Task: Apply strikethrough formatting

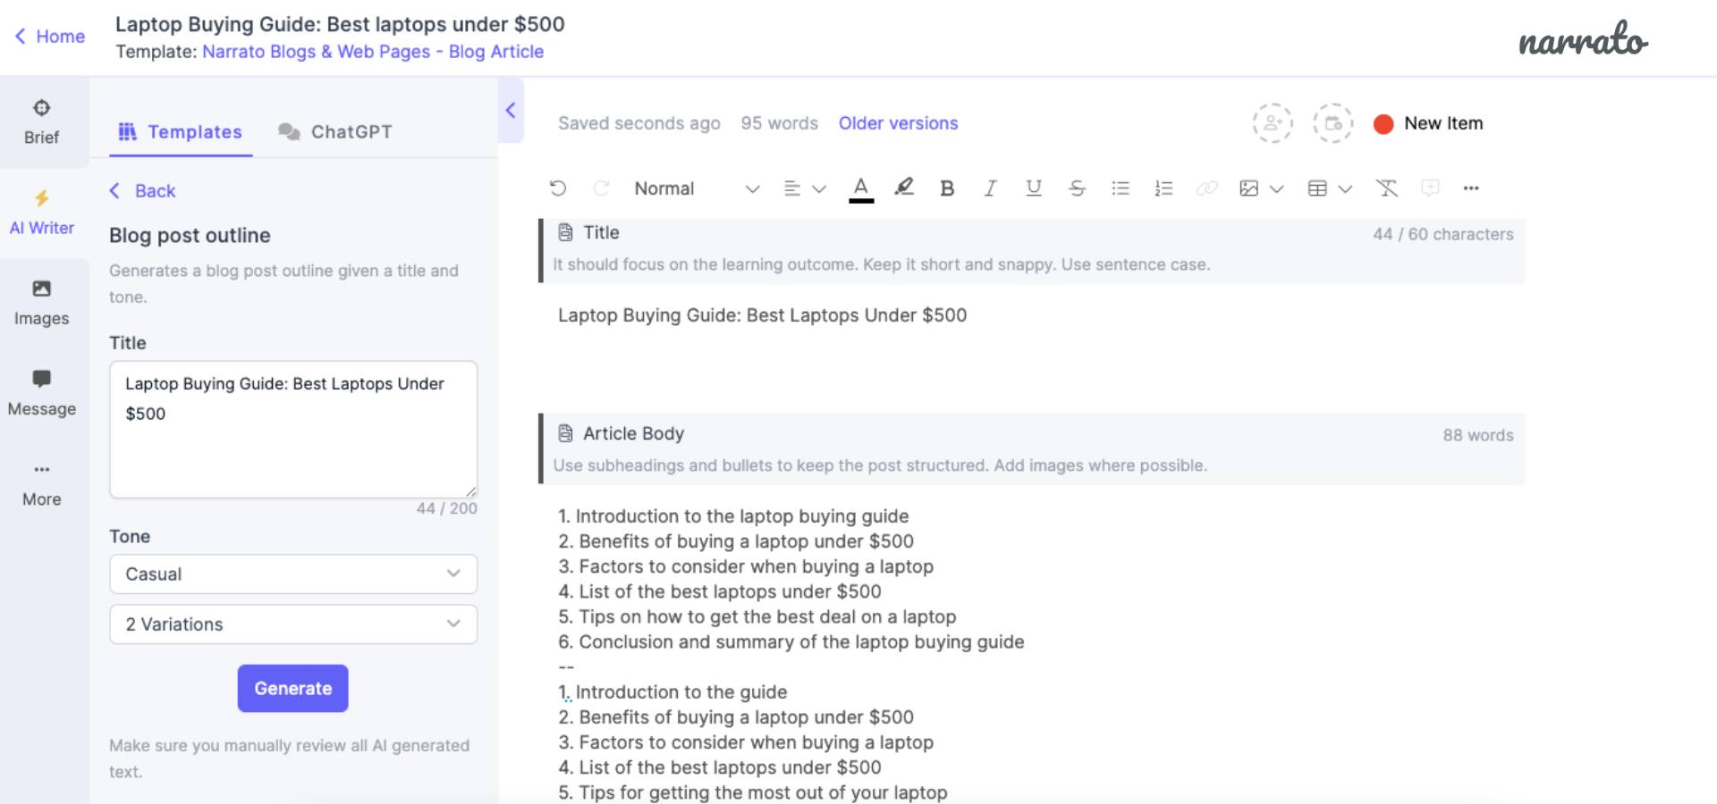Action: coord(1077,188)
